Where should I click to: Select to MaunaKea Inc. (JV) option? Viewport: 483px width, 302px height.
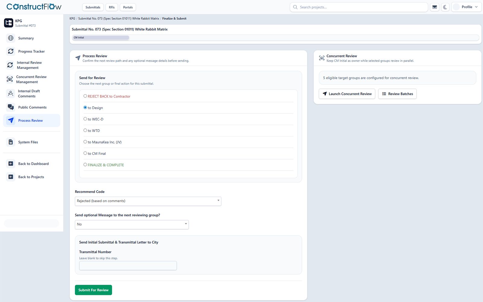point(85,142)
